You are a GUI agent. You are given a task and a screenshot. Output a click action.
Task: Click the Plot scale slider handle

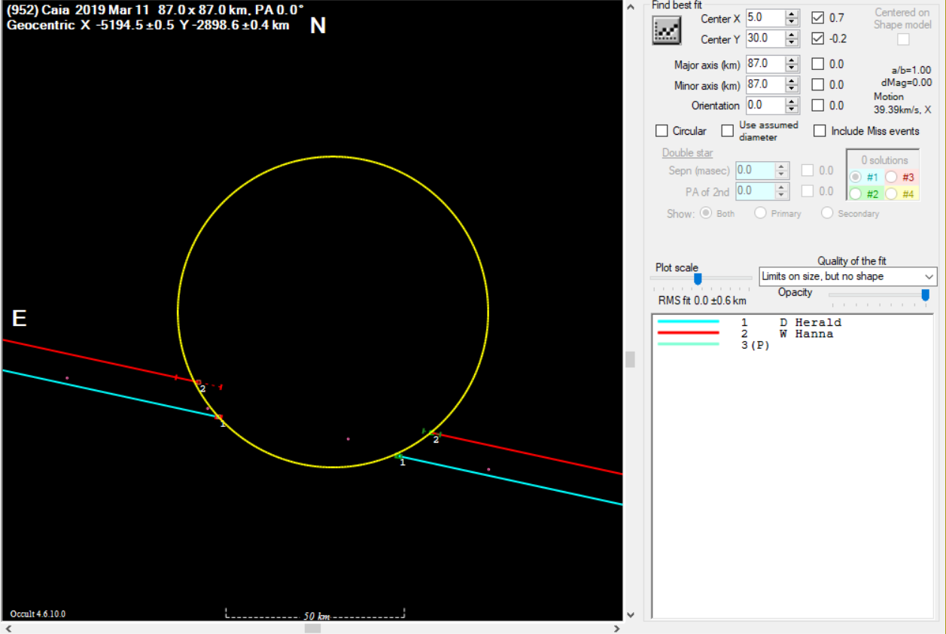click(698, 279)
